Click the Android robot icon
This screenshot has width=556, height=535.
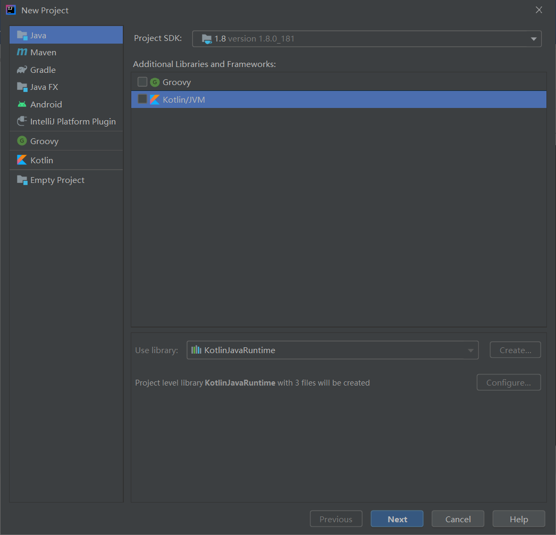[x=22, y=104]
